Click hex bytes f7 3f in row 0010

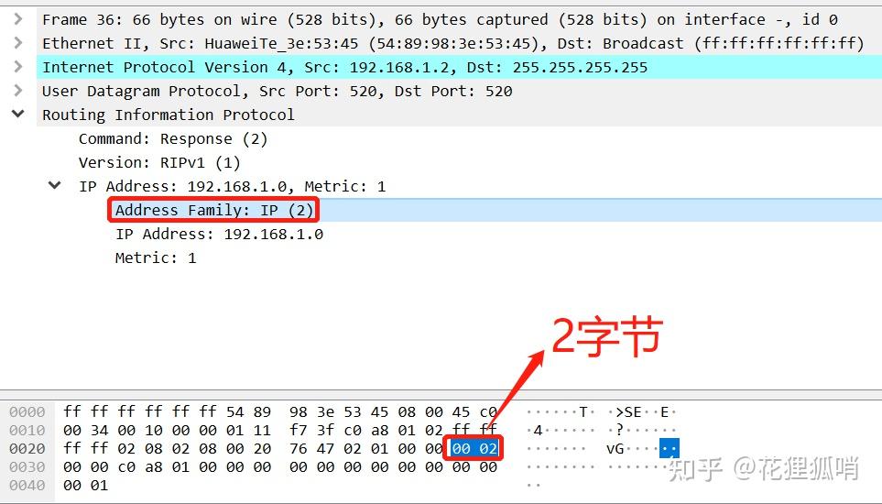click(x=311, y=431)
